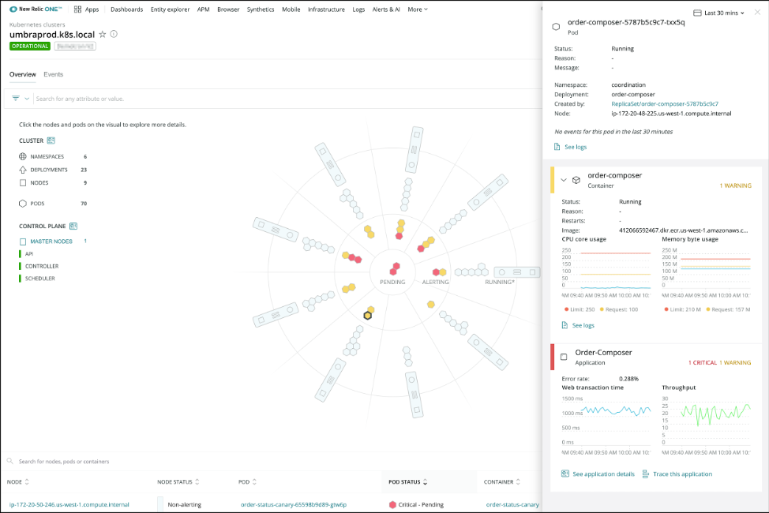Sort the table by NODE STATUS column
This screenshot has width=769, height=513.
197,482
